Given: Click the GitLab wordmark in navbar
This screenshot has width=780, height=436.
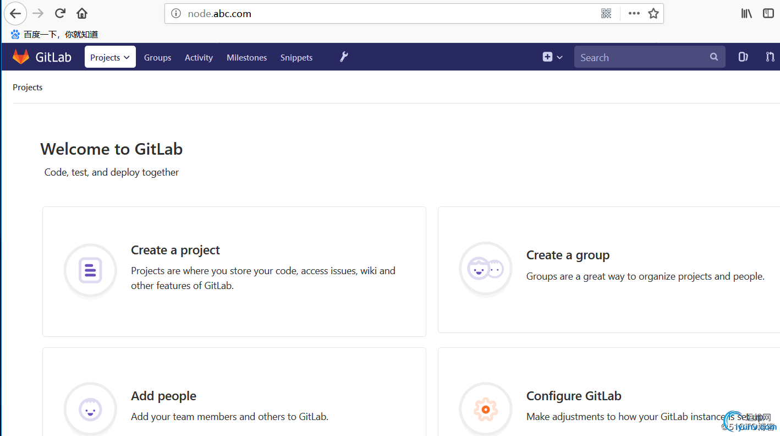Looking at the screenshot, I should tap(53, 57).
